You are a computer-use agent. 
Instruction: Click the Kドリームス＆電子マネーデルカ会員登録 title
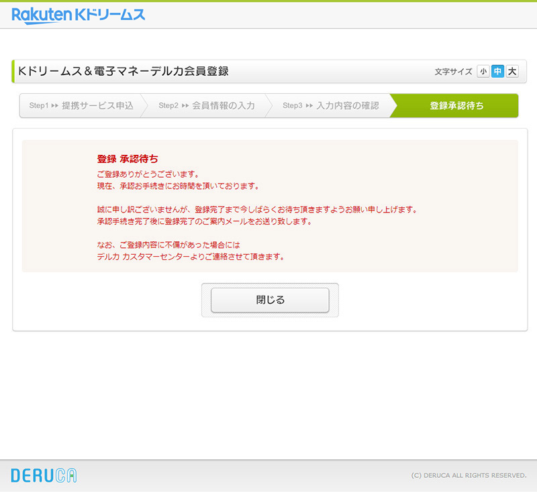pyautogui.click(x=124, y=71)
